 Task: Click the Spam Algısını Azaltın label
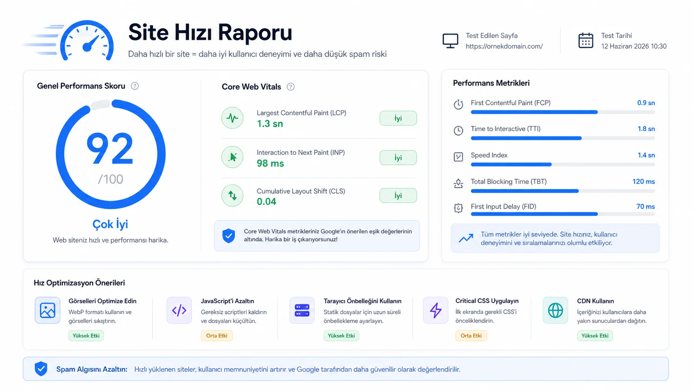pyautogui.click(x=92, y=369)
